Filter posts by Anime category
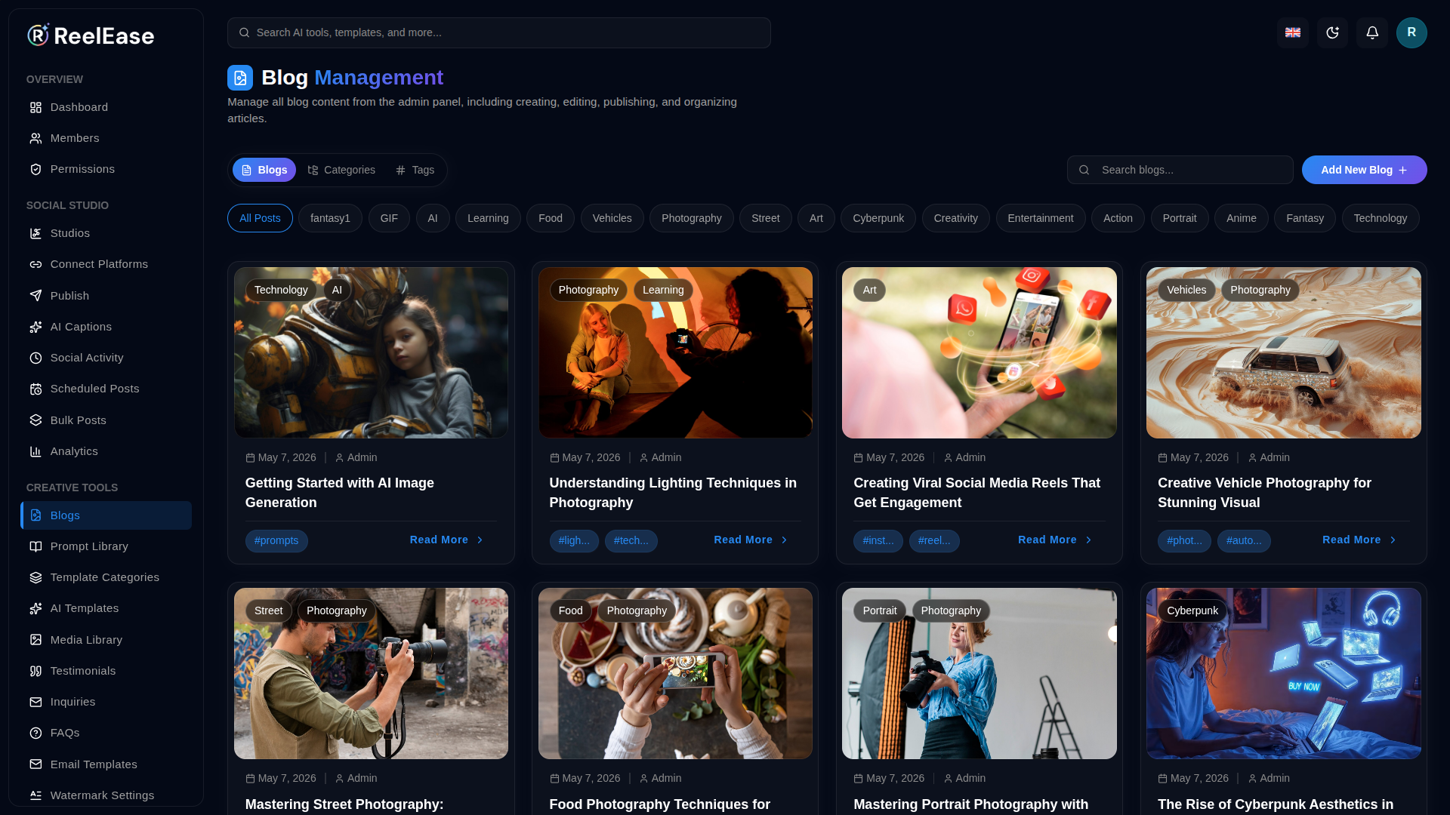Image resolution: width=1450 pixels, height=815 pixels. [1241, 218]
